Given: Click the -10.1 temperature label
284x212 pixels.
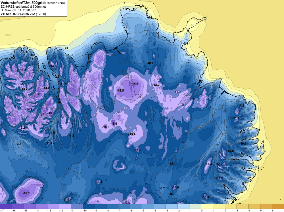Looking at the screenshot, I should 172,164.
